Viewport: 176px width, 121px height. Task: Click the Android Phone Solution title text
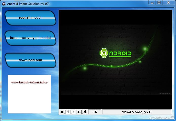coord(28,4)
